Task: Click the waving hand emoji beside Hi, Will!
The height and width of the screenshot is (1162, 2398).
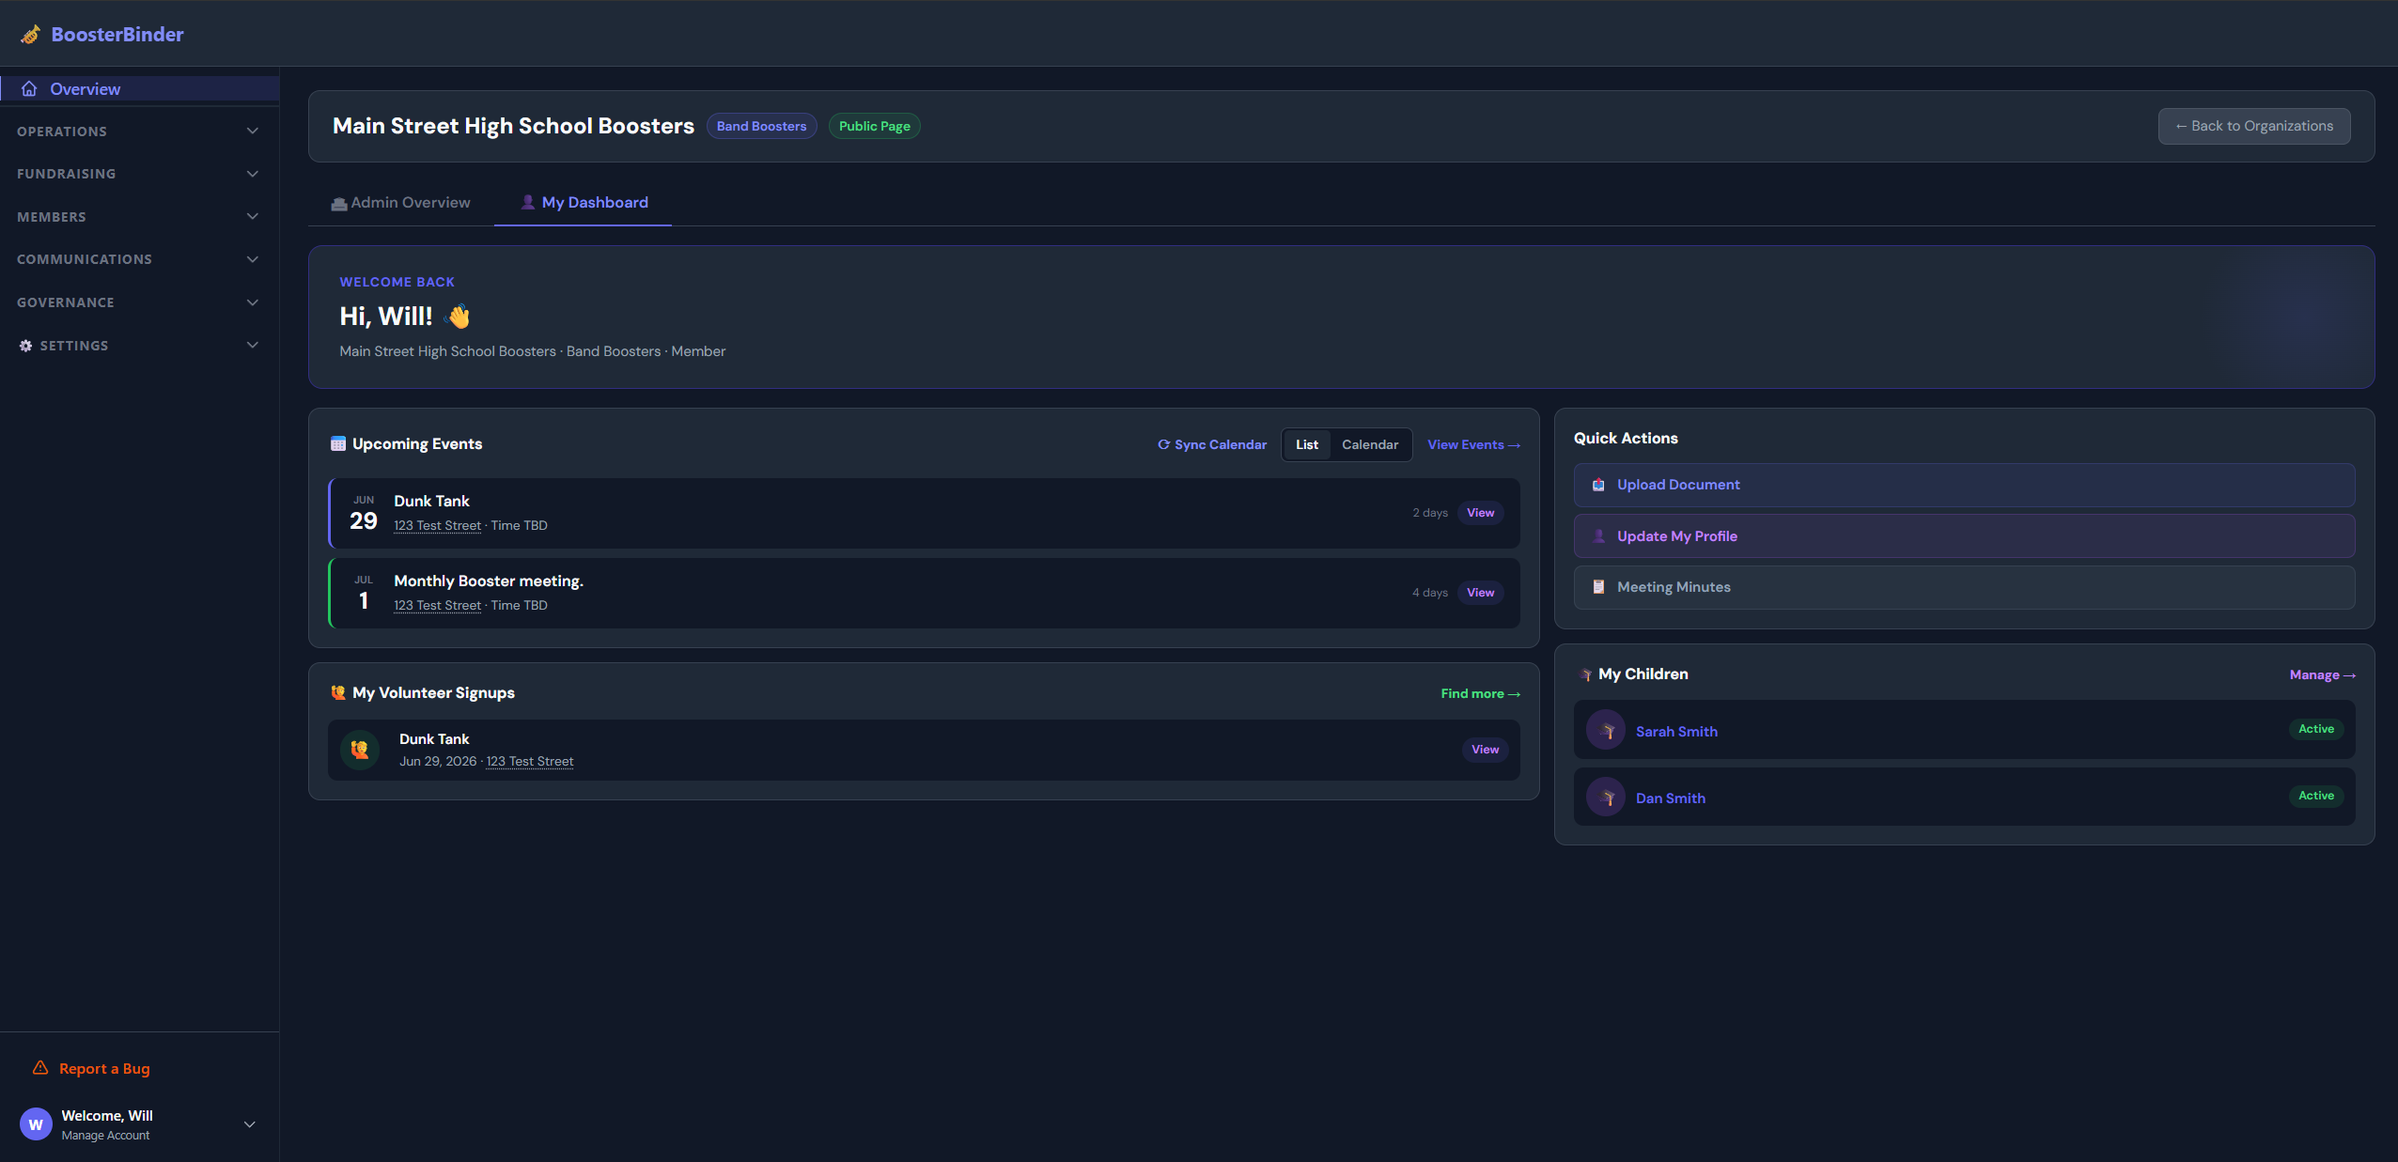Action: click(x=459, y=317)
